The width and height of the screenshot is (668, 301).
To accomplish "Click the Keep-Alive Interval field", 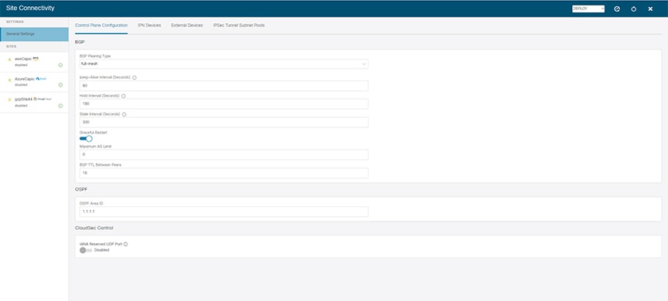I will pos(224,86).
